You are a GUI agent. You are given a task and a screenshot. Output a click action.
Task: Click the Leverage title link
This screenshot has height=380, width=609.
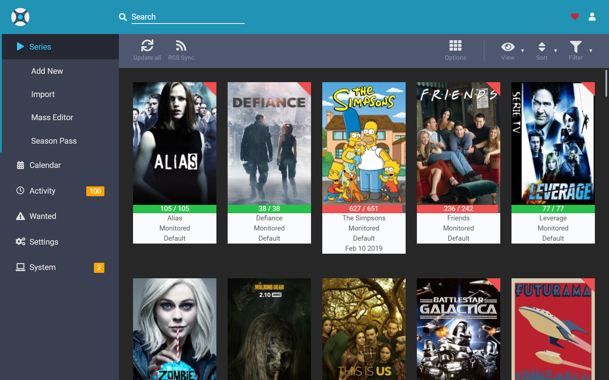(553, 218)
